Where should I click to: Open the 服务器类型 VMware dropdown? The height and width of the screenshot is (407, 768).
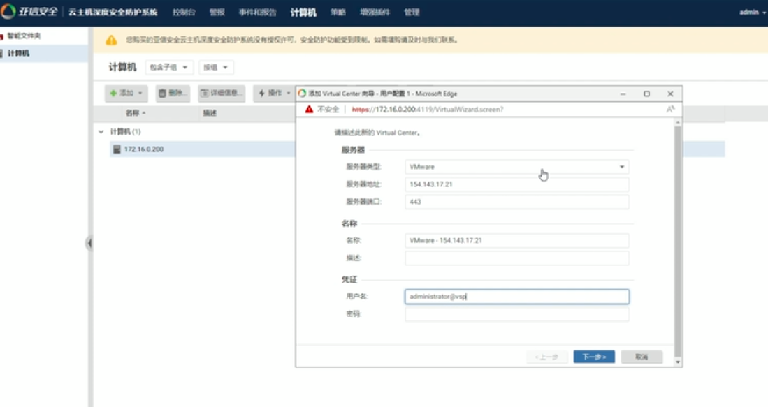pyautogui.click(x=516, y=167)
